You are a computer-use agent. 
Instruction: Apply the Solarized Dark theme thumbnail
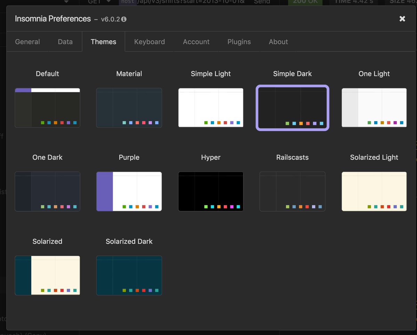[129, 276]
